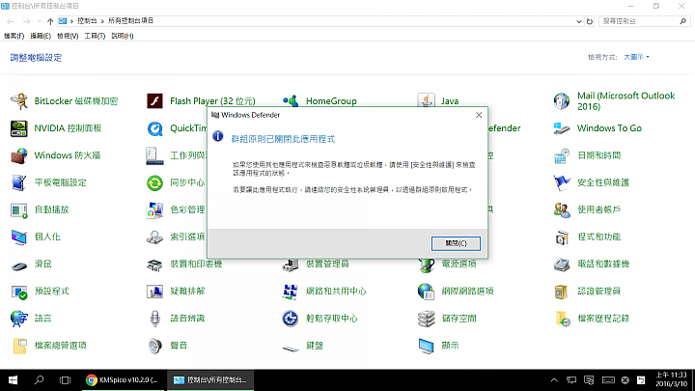Open the Personalization (個人化) icon
Screen dimensions: 695x391
[x=19, y=237]
